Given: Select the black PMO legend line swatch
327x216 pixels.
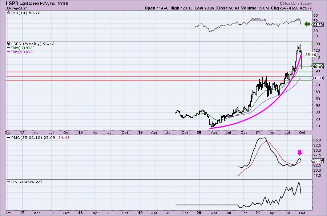Looking at the screenshot, I should [9, 138].
